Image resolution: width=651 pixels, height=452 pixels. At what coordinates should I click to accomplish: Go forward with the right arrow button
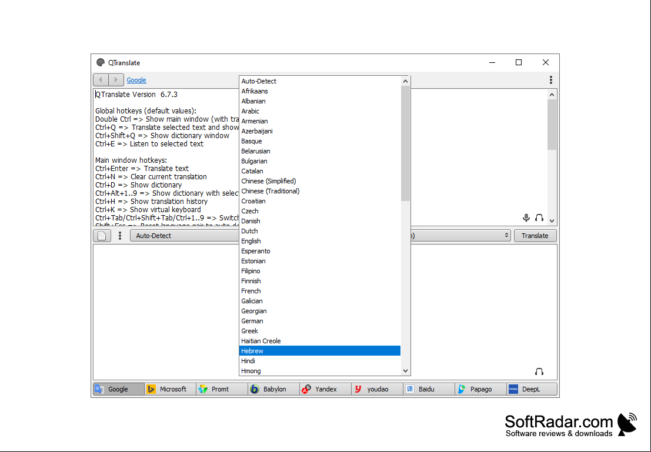pyautogui.click(x=116, y=80)
